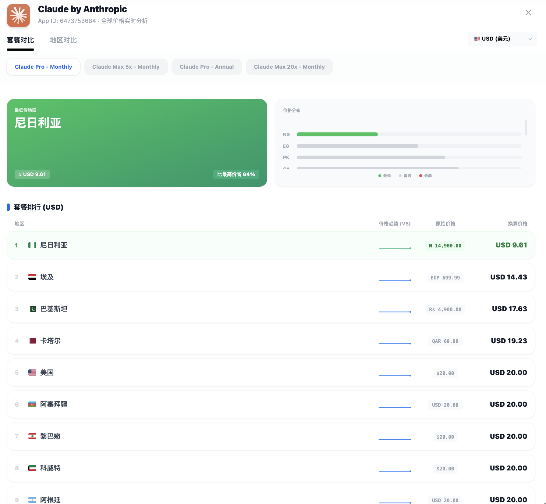Click the Qatar flag icon

(33, 341)
